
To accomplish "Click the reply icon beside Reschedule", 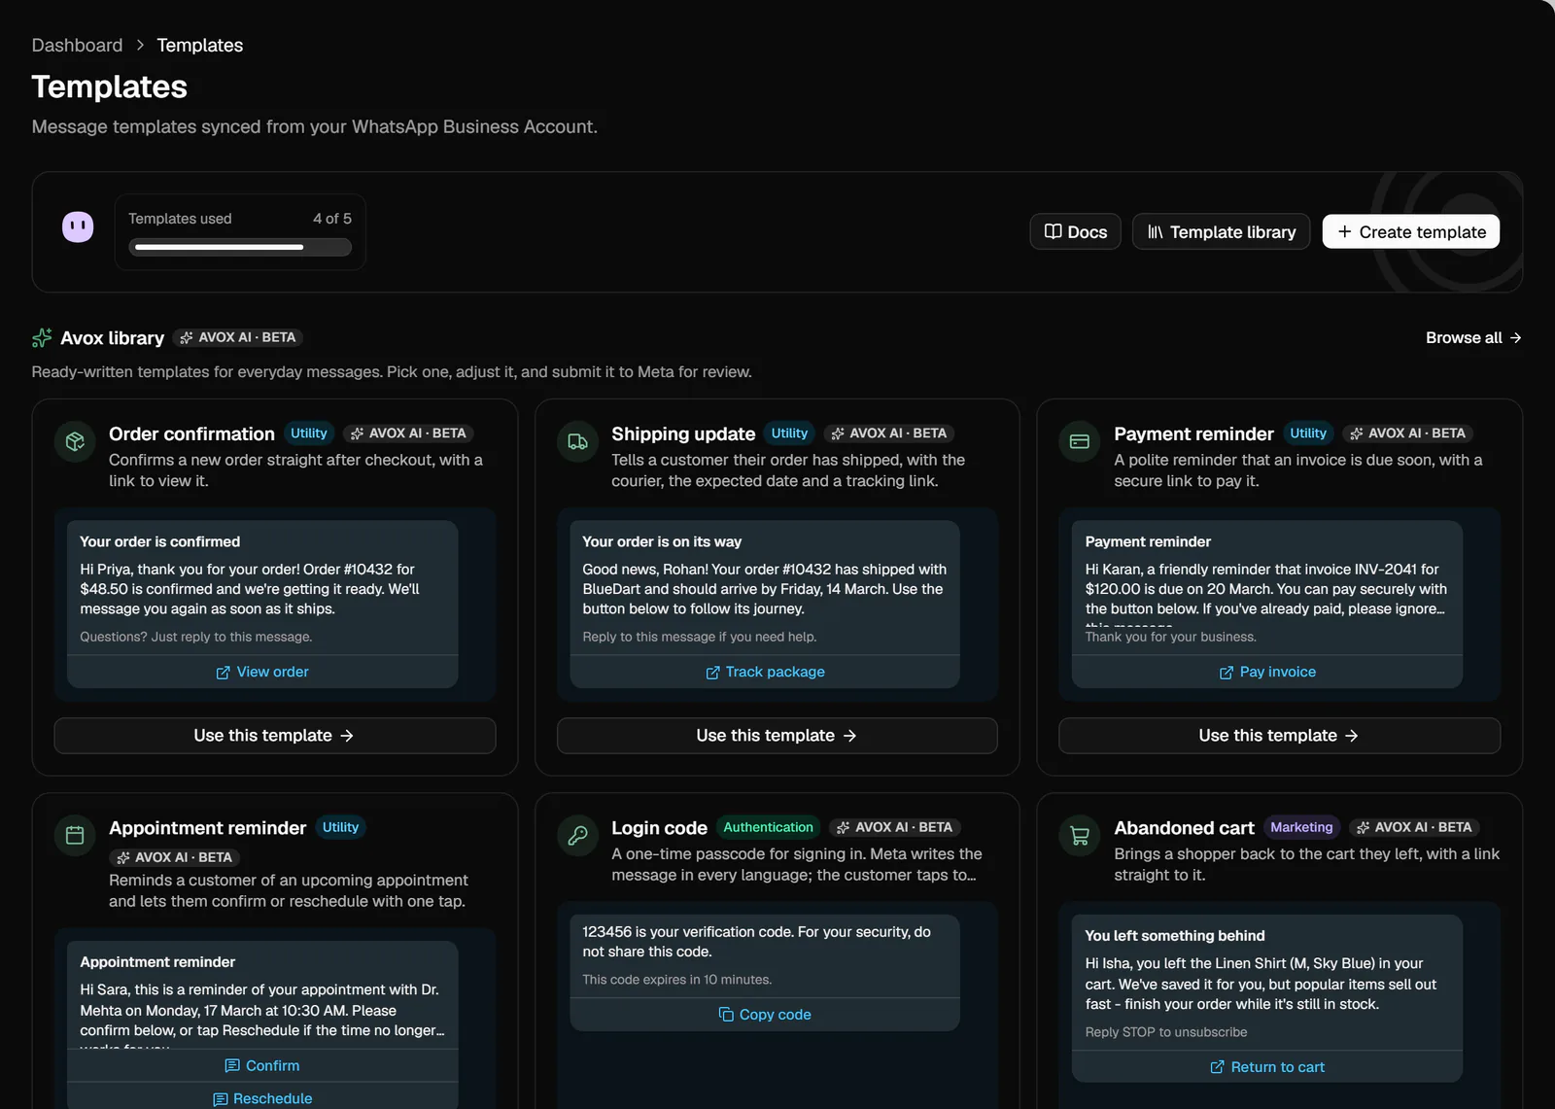I will point(221,1099).
